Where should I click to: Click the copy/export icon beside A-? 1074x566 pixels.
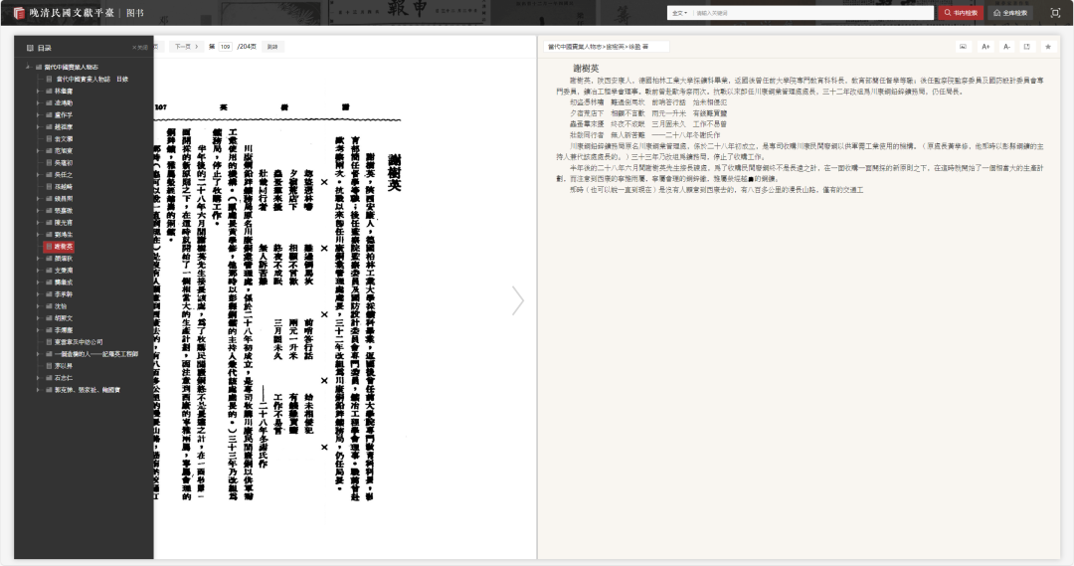1026,47
